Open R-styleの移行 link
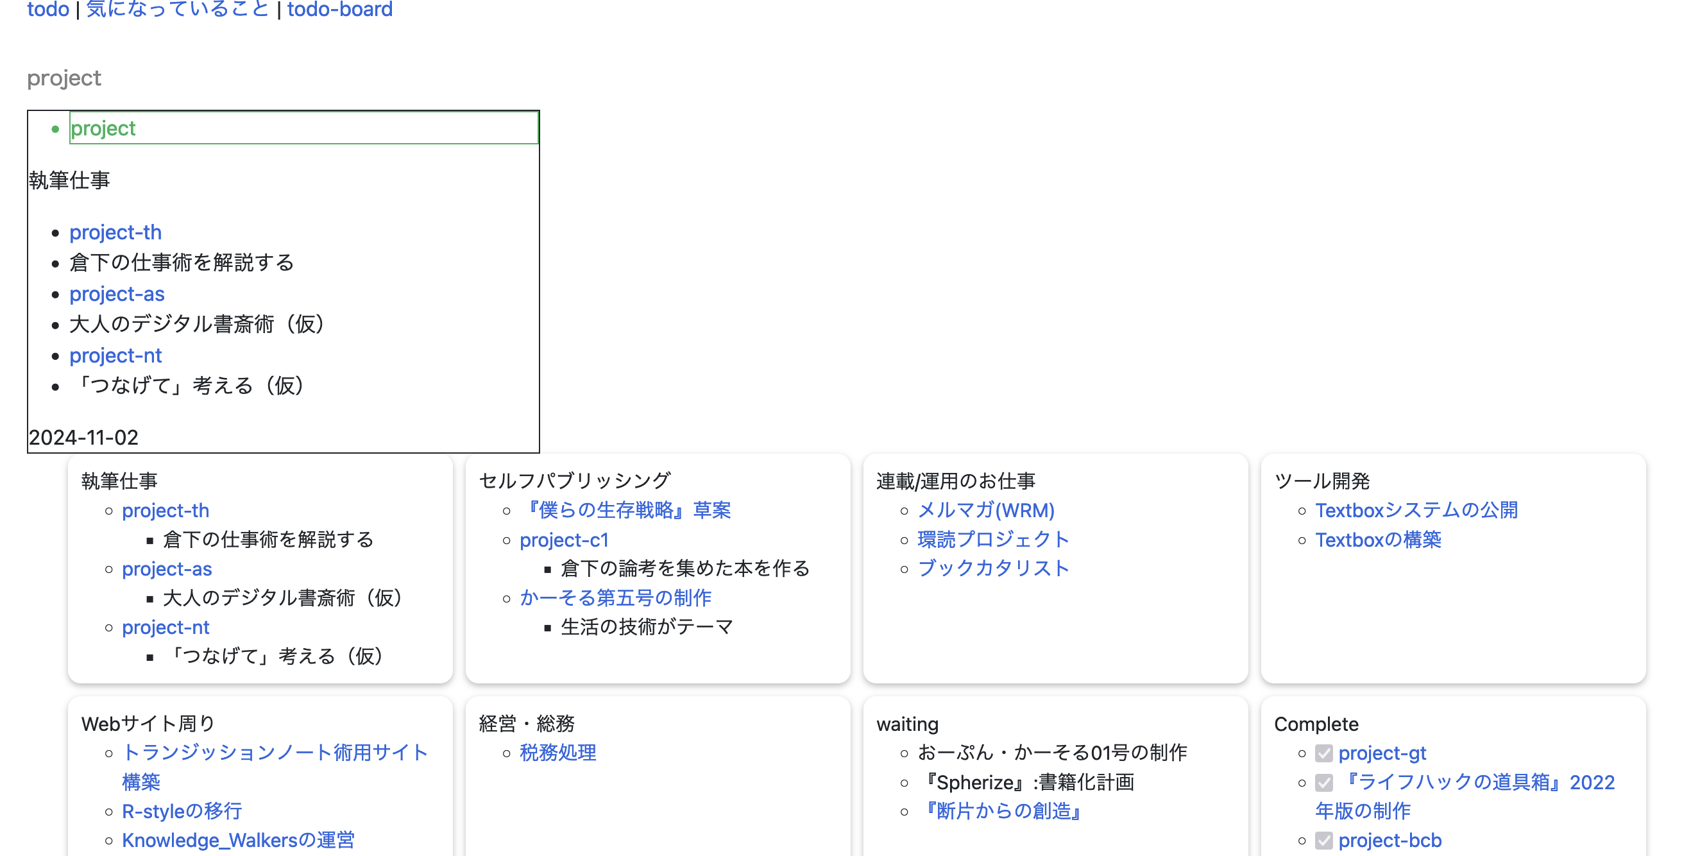 click(x=182, y=811)
